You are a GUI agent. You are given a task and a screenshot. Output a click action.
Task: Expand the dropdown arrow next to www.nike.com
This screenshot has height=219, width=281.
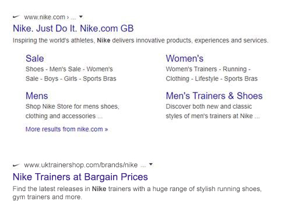click(x=81, y=17)
